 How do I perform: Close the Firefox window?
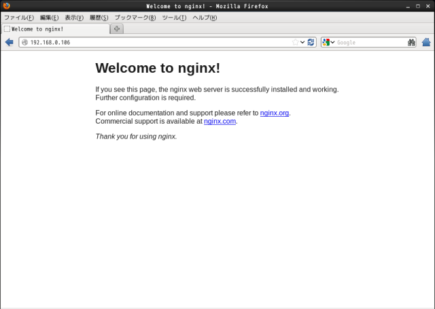click(428, 6)
